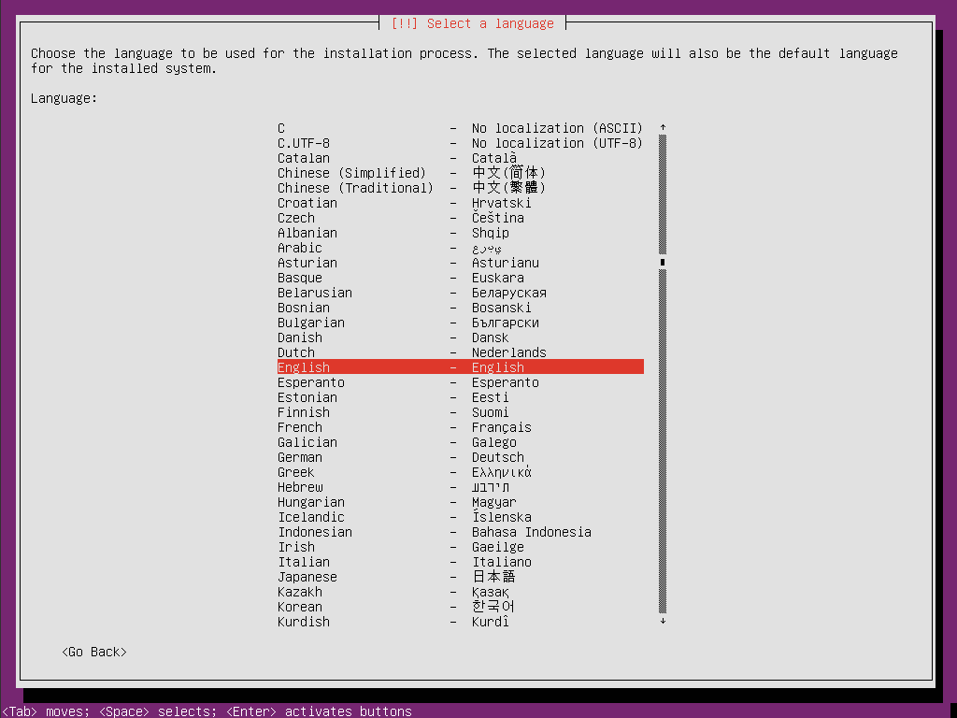This screenshot has height=718, width=957.
Task: Select Estonian language row
Action: click(460, 397)
